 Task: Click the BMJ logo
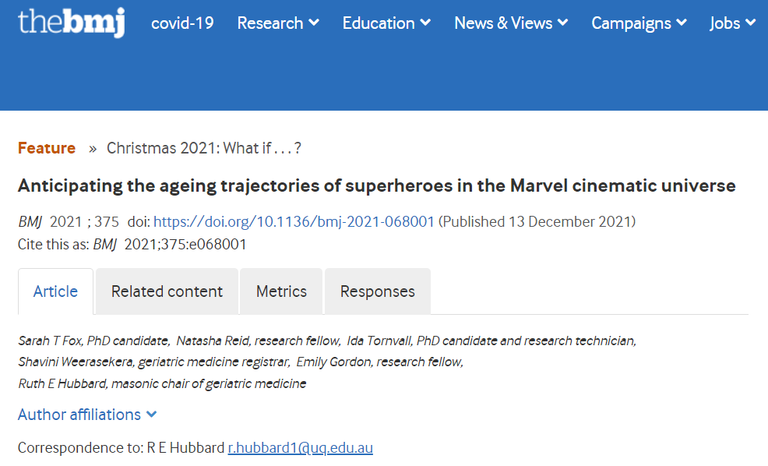point(71,23)
